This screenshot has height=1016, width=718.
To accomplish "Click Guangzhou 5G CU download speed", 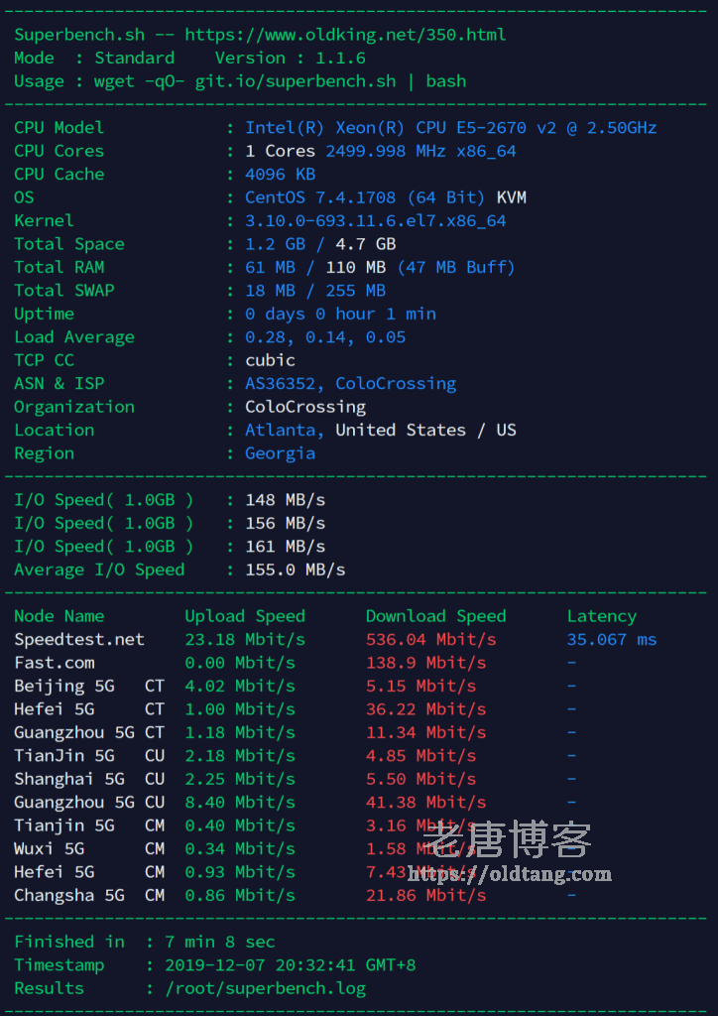I will point(425,803).
